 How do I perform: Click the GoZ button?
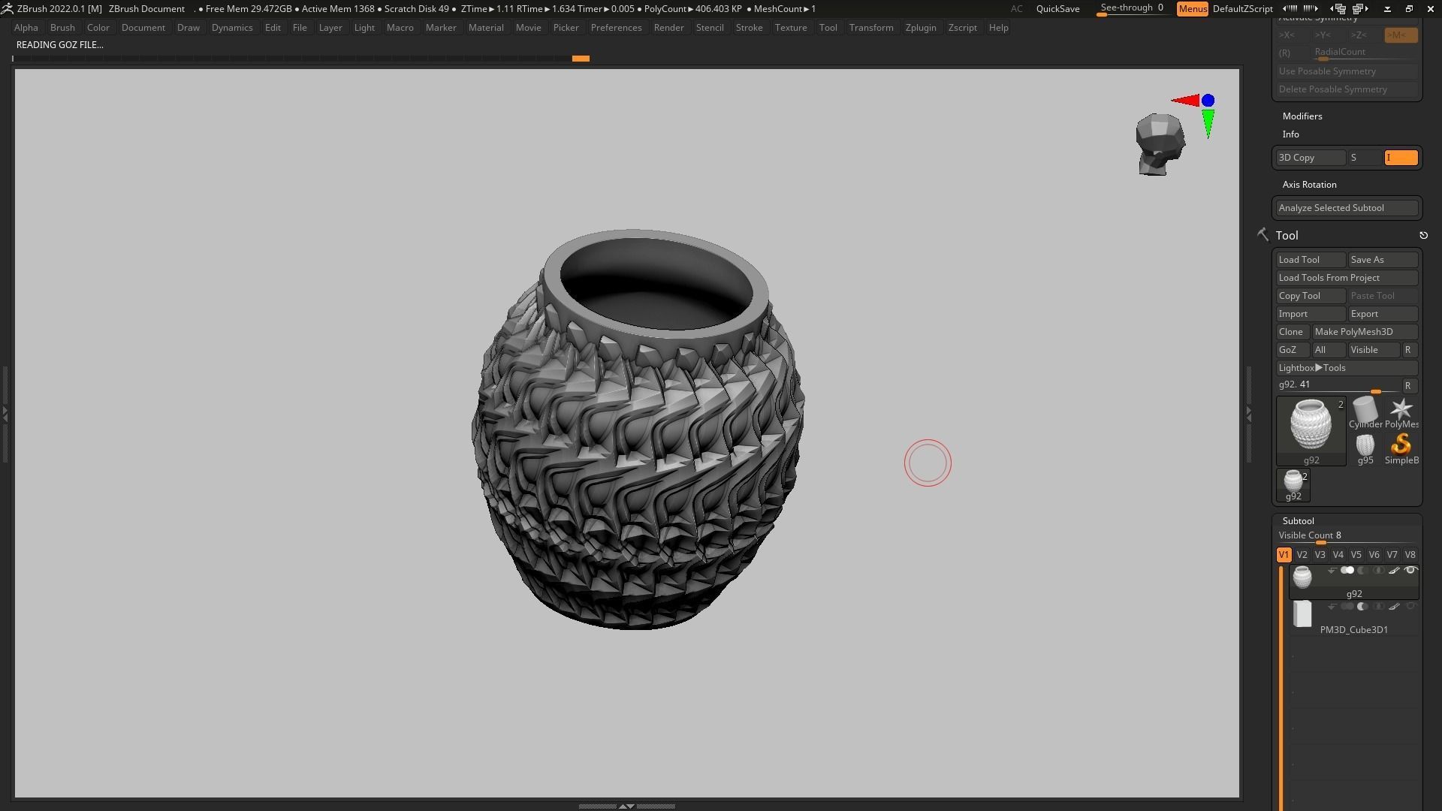click(x=1292, y=350)
